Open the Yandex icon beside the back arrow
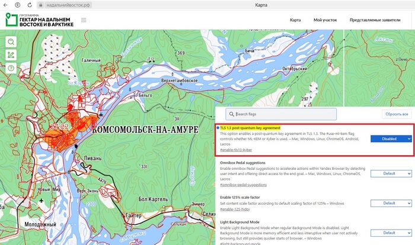 (17, 5)
